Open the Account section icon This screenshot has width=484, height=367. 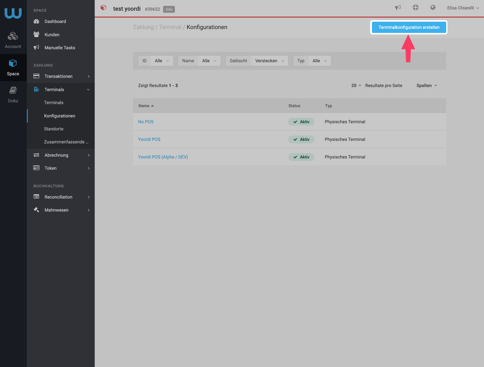(13, 36)
